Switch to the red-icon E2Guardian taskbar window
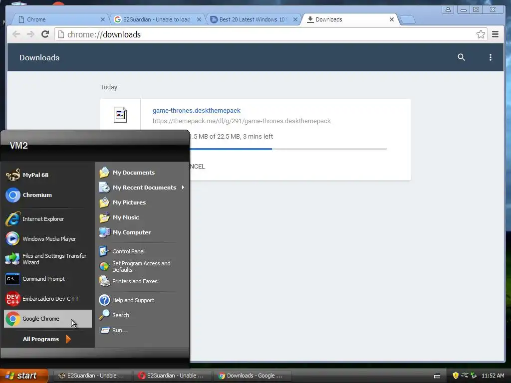 pyautogui.click(x=172, y=376)
